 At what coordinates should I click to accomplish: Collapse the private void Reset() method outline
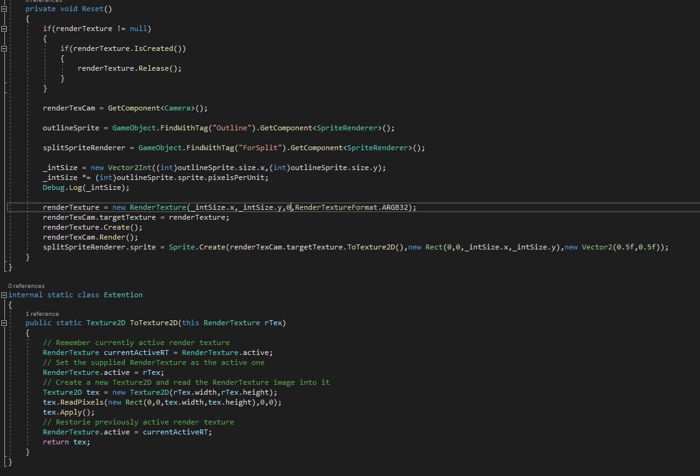click(4, 9)
